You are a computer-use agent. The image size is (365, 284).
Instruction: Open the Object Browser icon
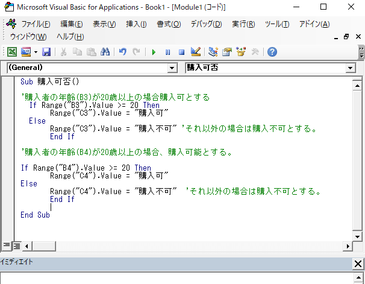pyautogui.click(x=241, y=52)
